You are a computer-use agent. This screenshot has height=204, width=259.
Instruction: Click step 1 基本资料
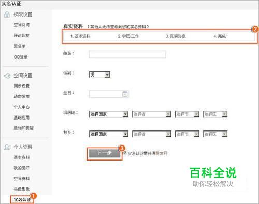click(80, 36)
